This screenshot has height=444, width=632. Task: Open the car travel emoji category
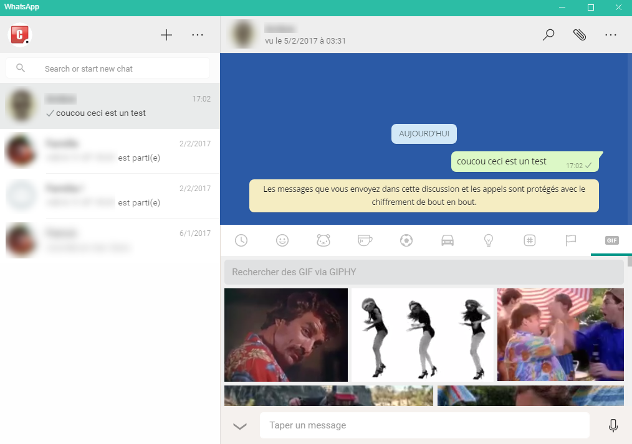coord(448,240)
